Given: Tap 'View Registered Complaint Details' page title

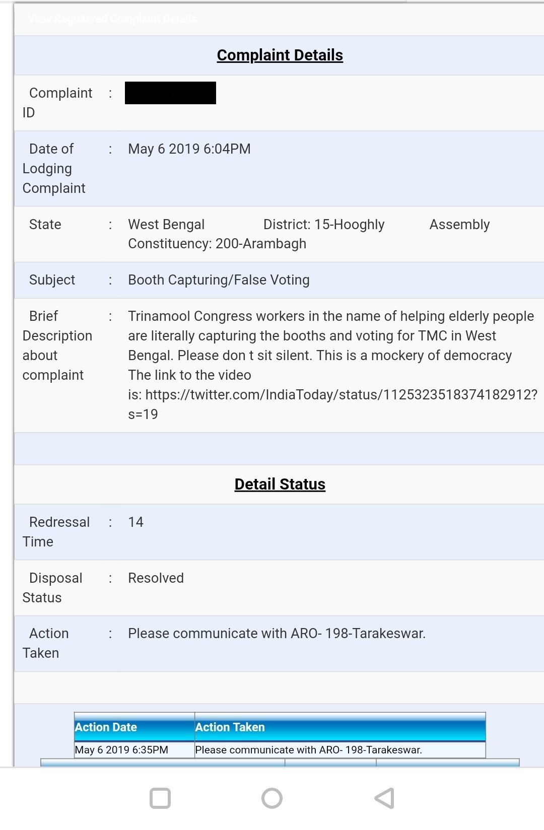Looking at the screenshot, I should point(112,19).
